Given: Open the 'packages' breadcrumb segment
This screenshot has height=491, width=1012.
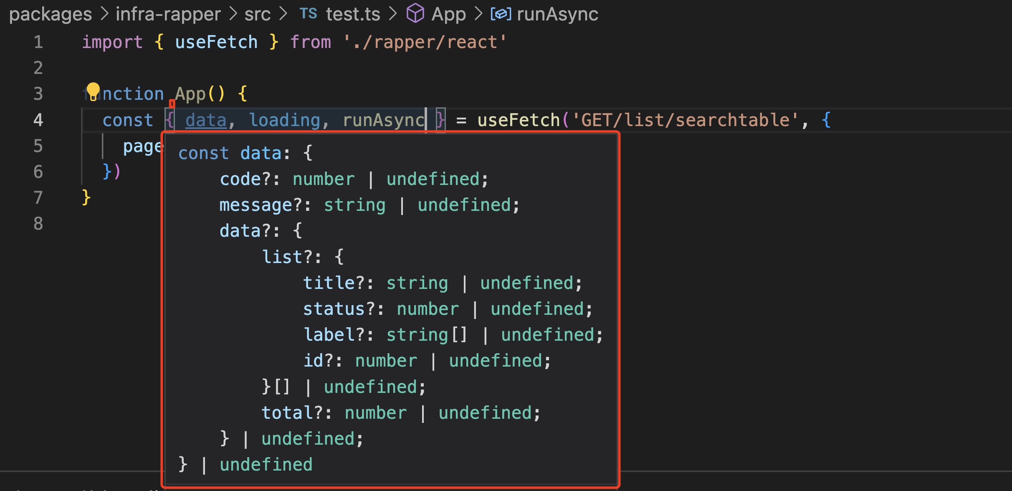Looking at the screenshot, I should click(51, 15).
